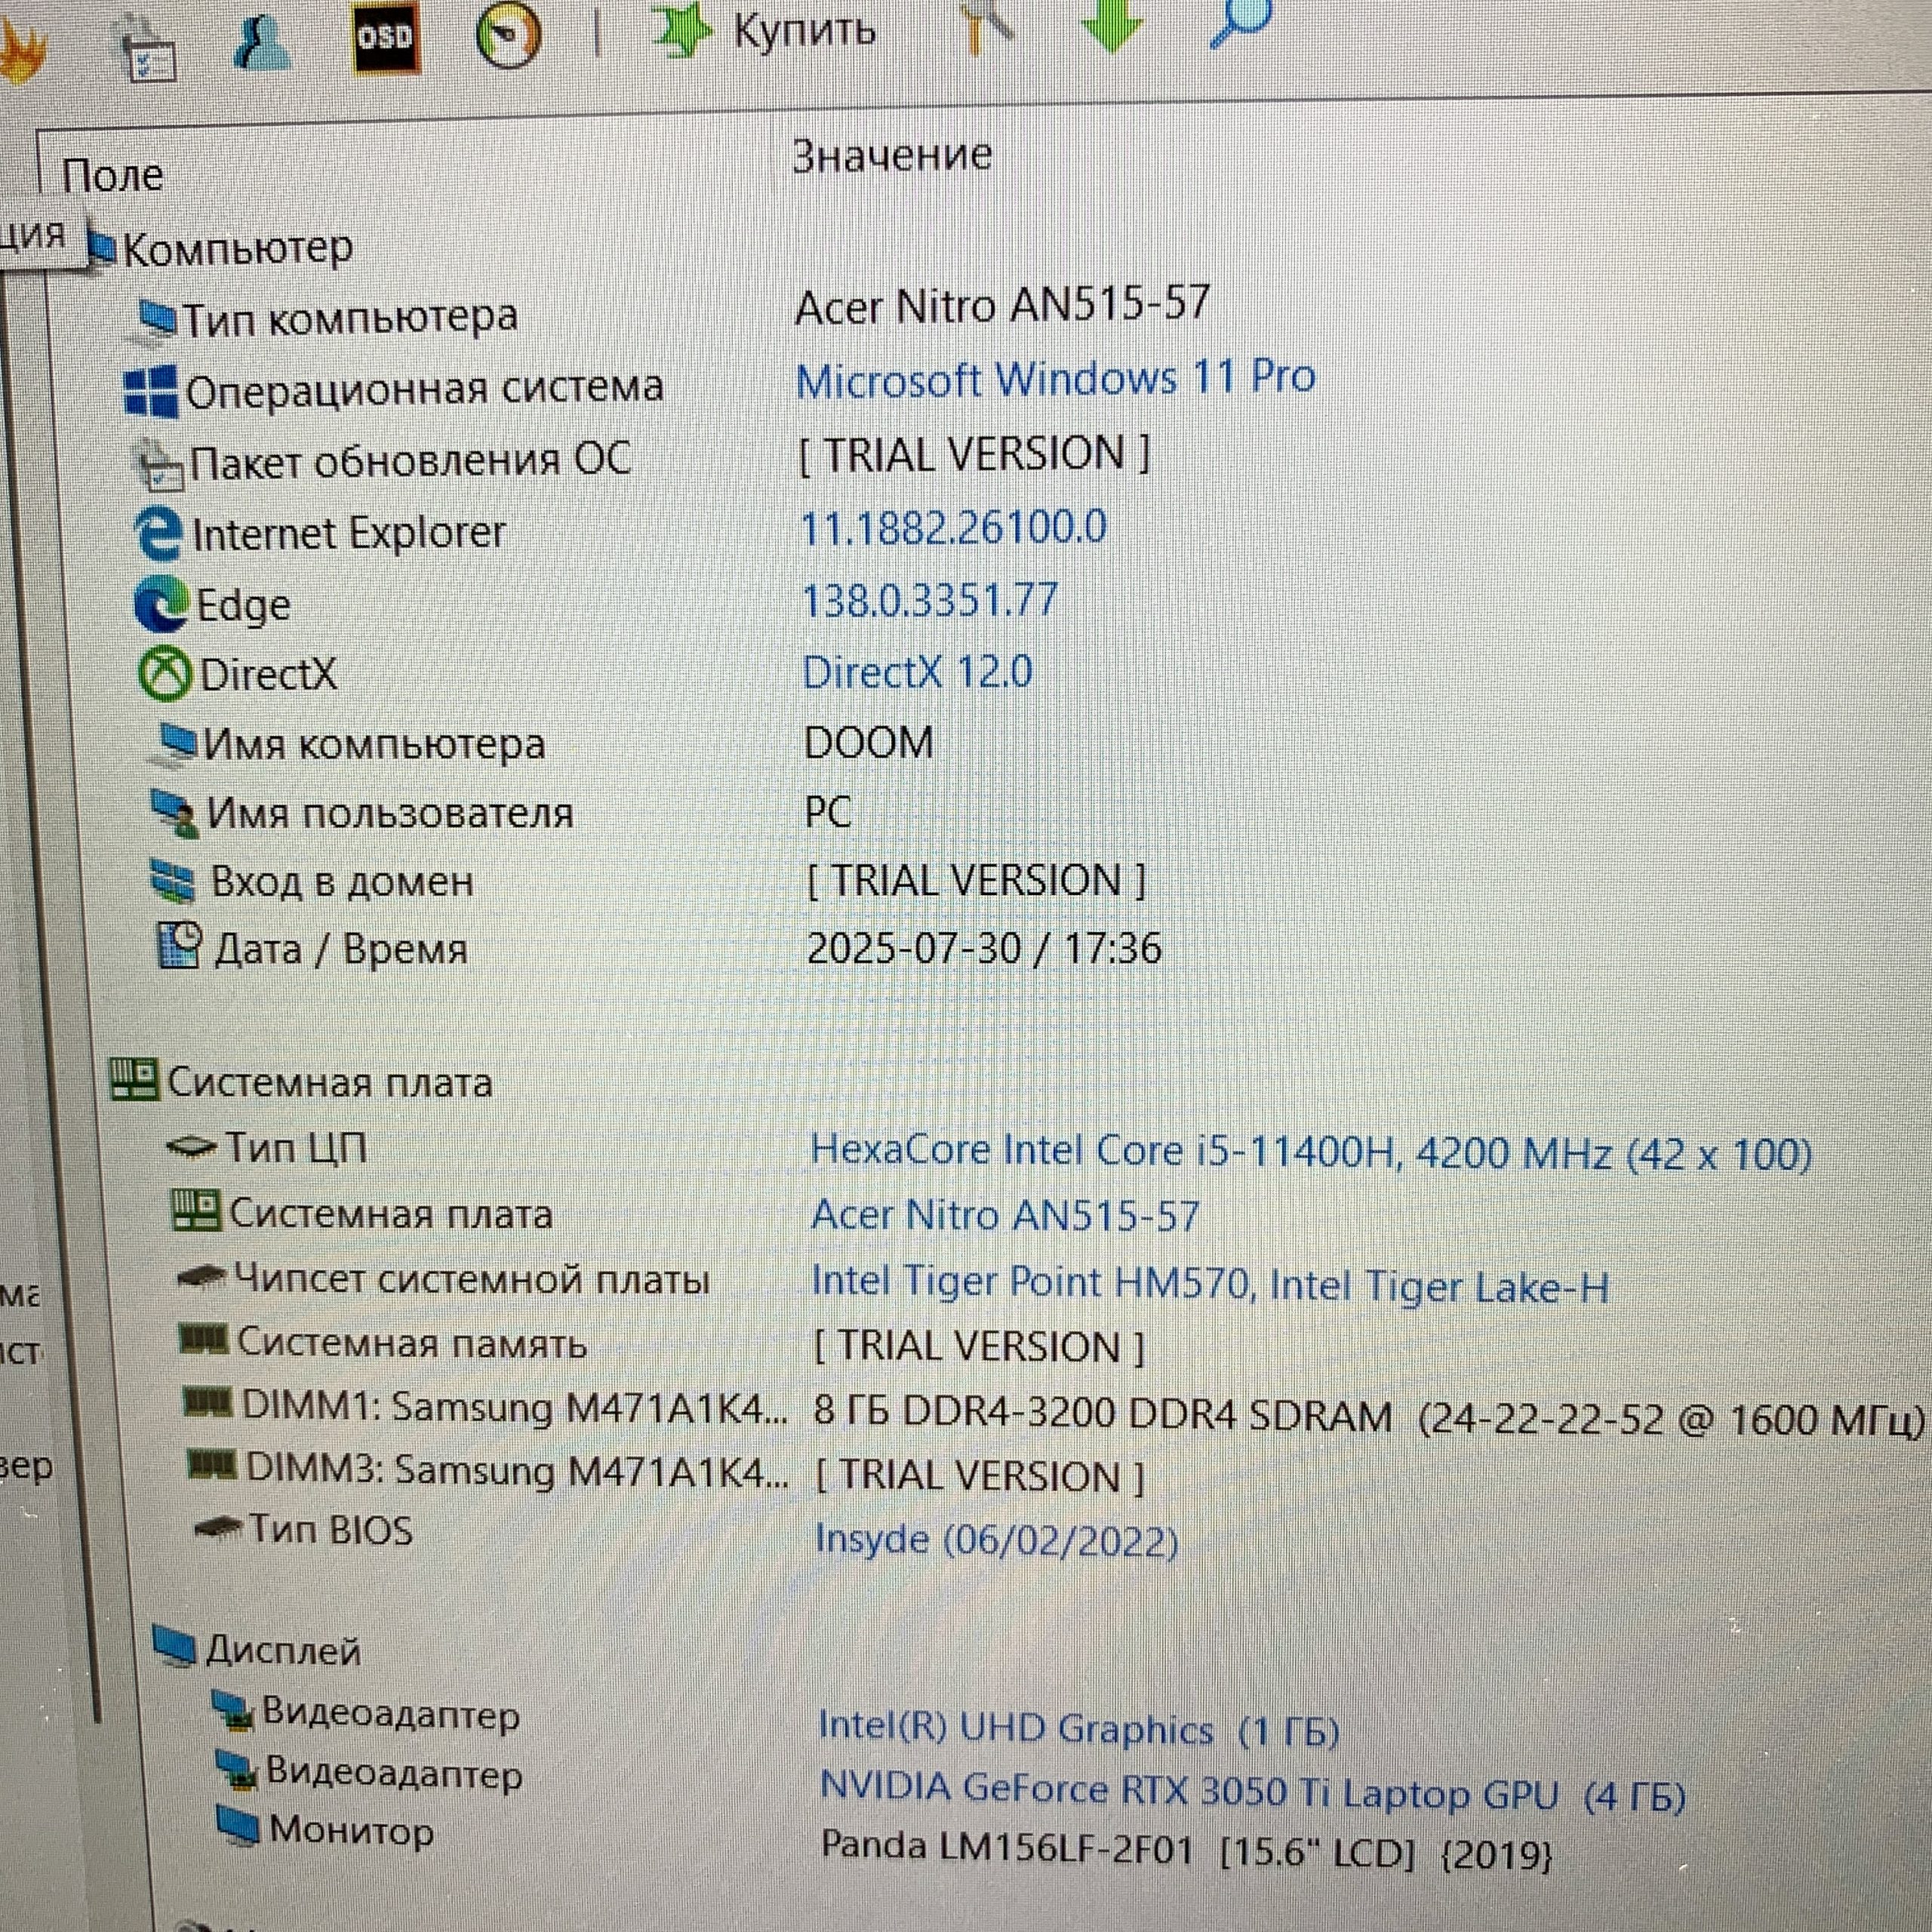Click the green download arrow icon
This screenshot has height=1932, width=1932.
pos(1112,24)
